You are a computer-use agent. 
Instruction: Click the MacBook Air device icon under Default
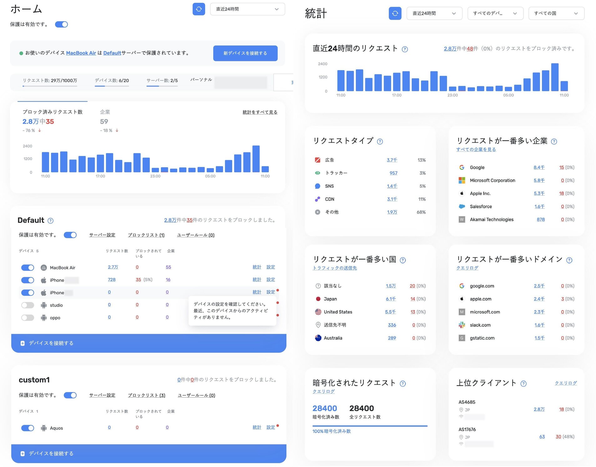tap(44, 268)
